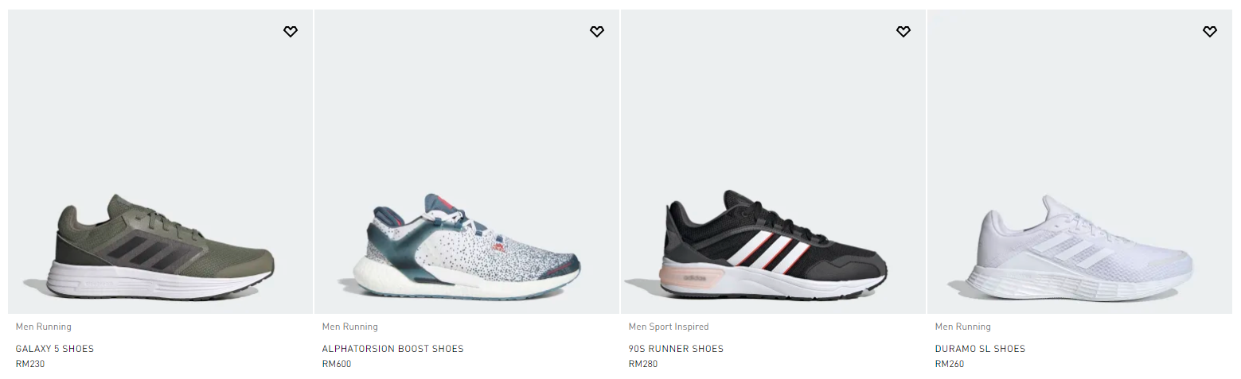Screen dimensions: 1241x379
Task: Open the GALAXY 5 SHOES product title
Action: pyautogui.click(x=55, y=349)
